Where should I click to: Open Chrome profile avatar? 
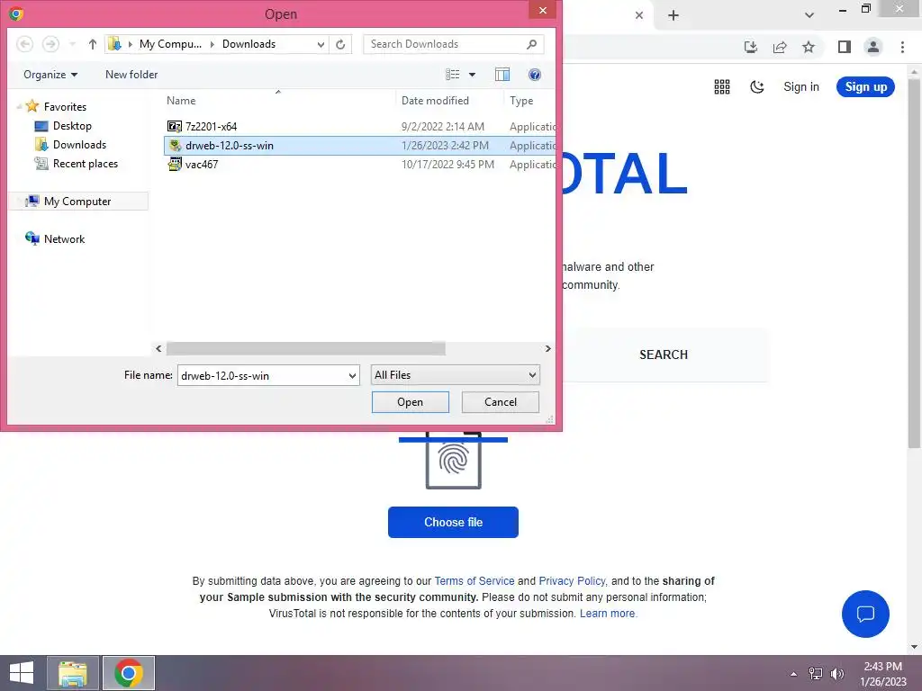click(x=873, y=47)
